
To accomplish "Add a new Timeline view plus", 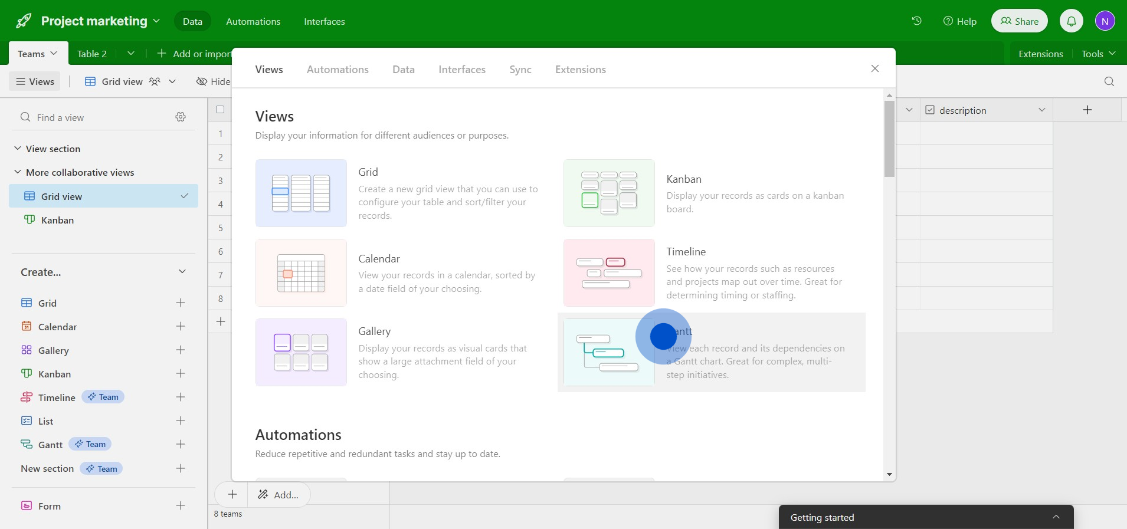I will click(x=181, y=397).
